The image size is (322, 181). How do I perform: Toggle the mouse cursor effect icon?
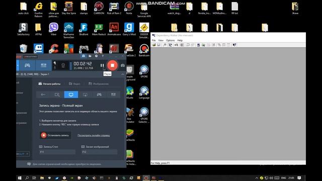click(x=55, y=63)
